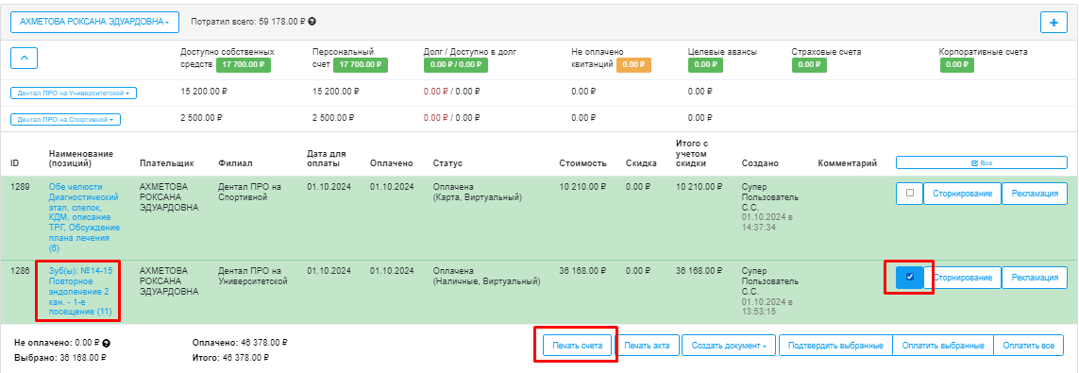Click green 17 700.00 ₽ badge under Доступно собственных средств
The image size is (1079, 373).
click(x=244, y=65)
